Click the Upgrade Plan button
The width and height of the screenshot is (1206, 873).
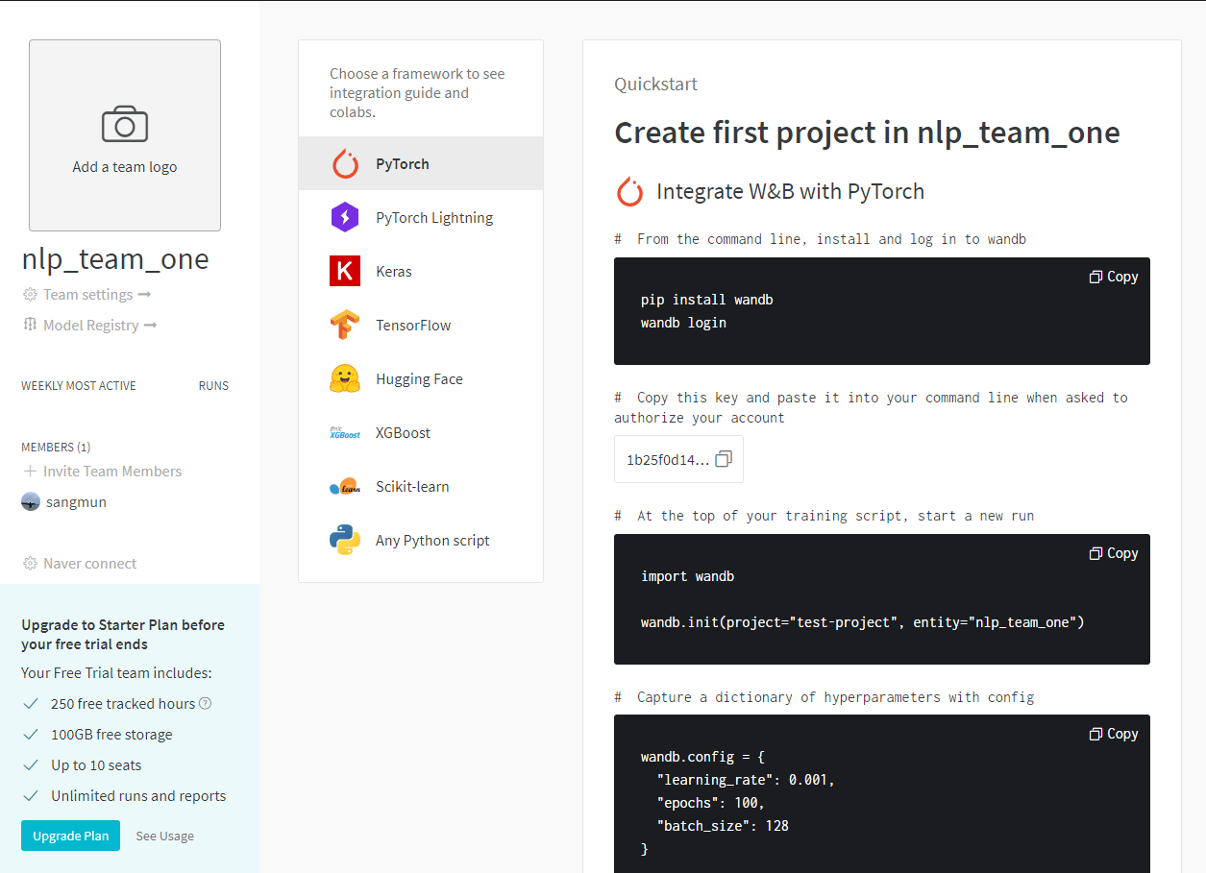[x=71, y=836]
